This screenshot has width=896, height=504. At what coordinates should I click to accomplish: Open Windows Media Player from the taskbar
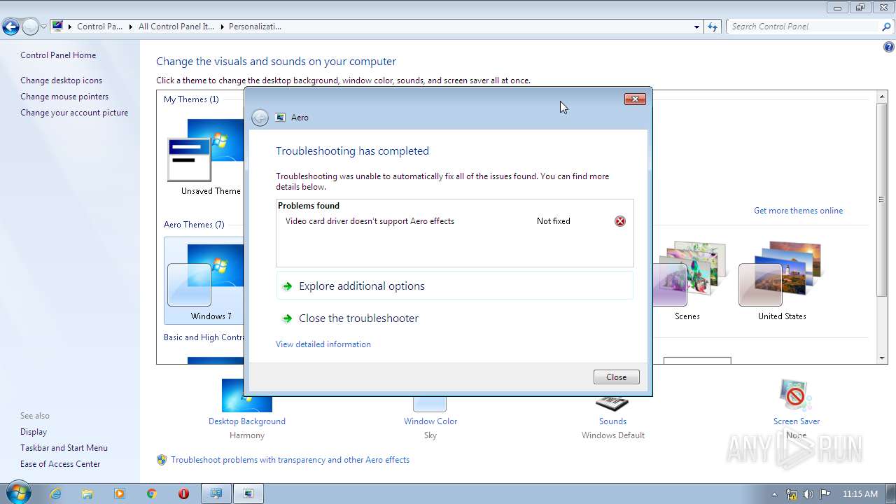120,493
